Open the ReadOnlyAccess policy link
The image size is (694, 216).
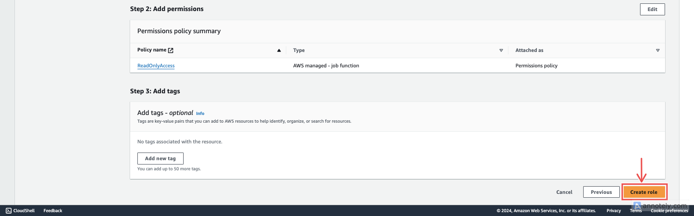click(x=156, y=65)
